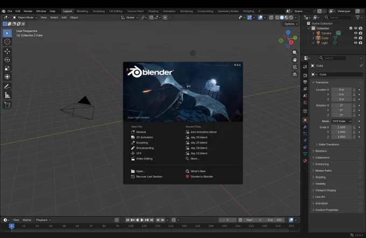Select the Move tool
366x238 pixels.
click(7, 51)
